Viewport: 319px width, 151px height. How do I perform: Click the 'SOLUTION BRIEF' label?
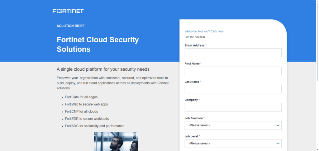coord(71,26)
